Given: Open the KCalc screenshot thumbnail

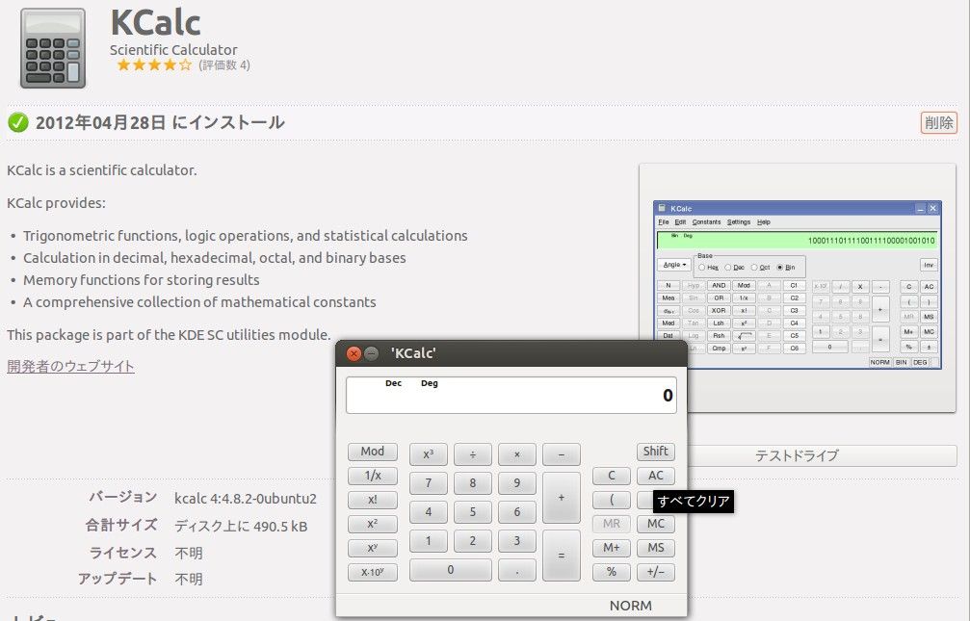Looking at the screenshot, I should pos(798,285).
